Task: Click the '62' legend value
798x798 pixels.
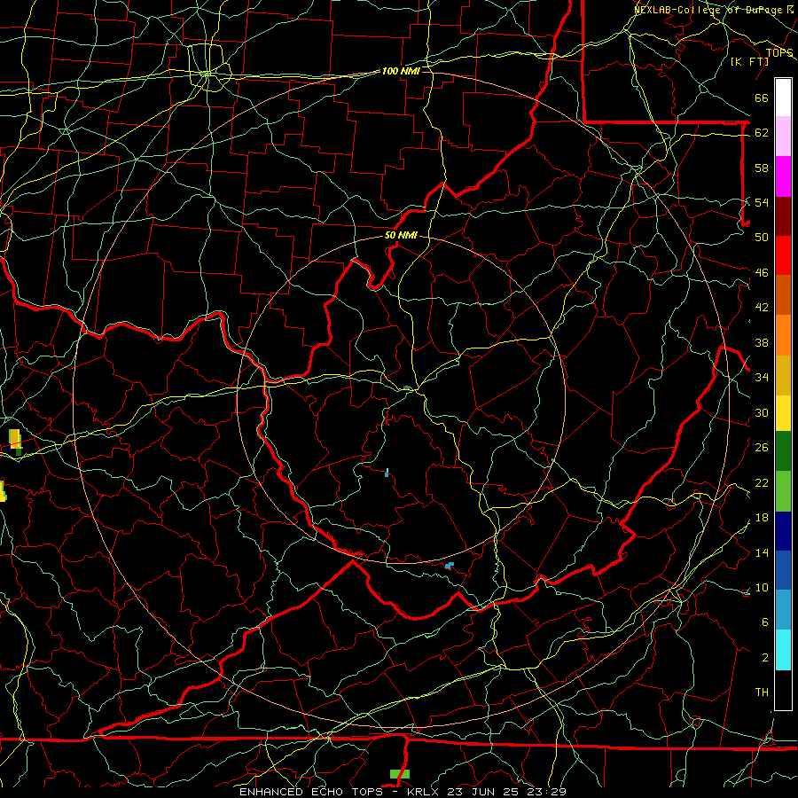Action: tap(762, 133)
